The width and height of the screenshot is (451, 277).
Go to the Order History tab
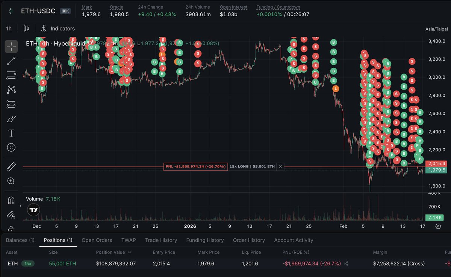[x=249, y=240]
